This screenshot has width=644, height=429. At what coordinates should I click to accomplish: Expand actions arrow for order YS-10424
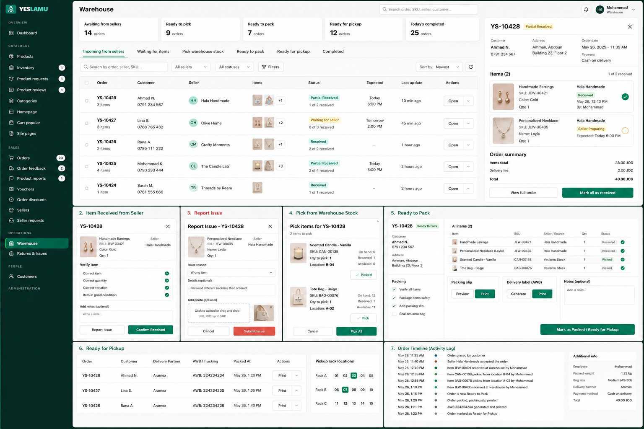[x=468, y=189]
